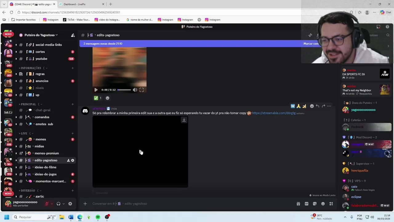The image size is (394, 222).
Task: Open the sticker picker
Action: [315, 203]
